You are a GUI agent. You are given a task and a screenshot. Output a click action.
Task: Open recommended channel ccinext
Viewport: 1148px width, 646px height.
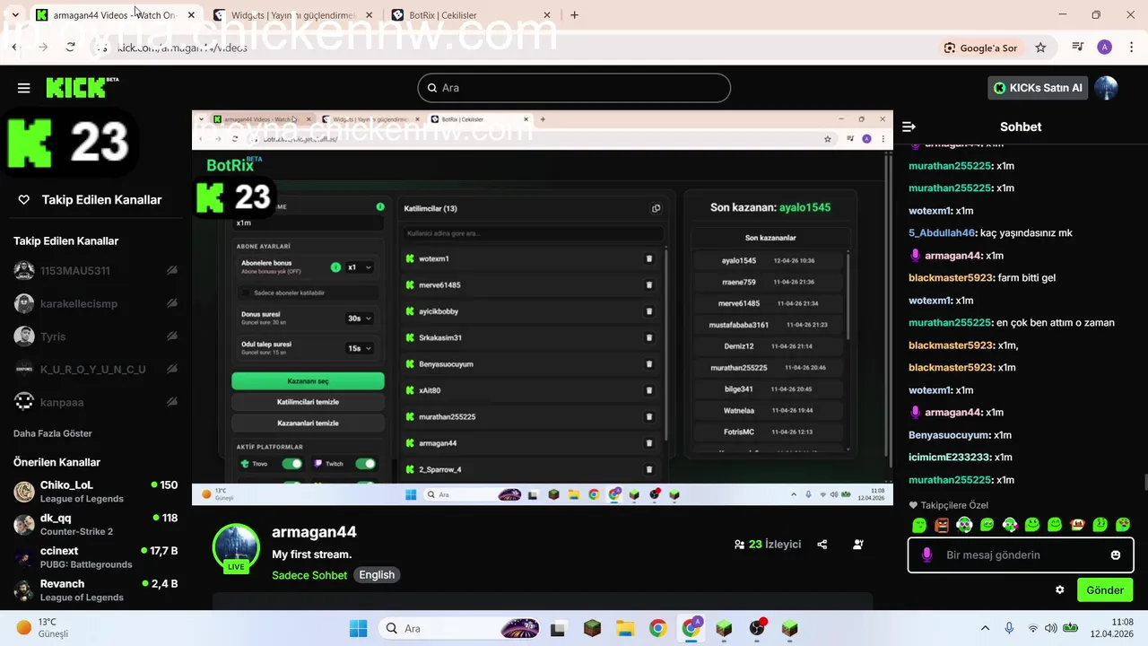pos(95,557)
